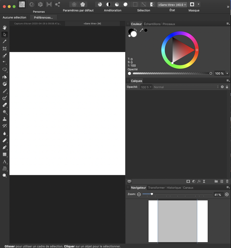This screenshot has height=248, width=231.
Task: Click the Select All dashed square icon
Action: (135, 4)
